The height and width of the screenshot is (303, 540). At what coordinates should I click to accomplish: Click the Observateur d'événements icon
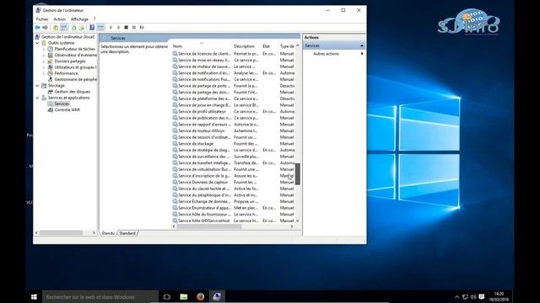[x=51, y=55]
